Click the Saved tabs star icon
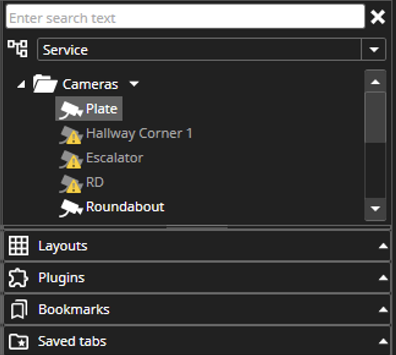 coord(19,342)
